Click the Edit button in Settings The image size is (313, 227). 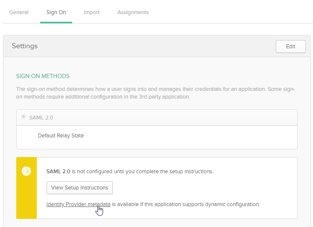pos(291,47)
